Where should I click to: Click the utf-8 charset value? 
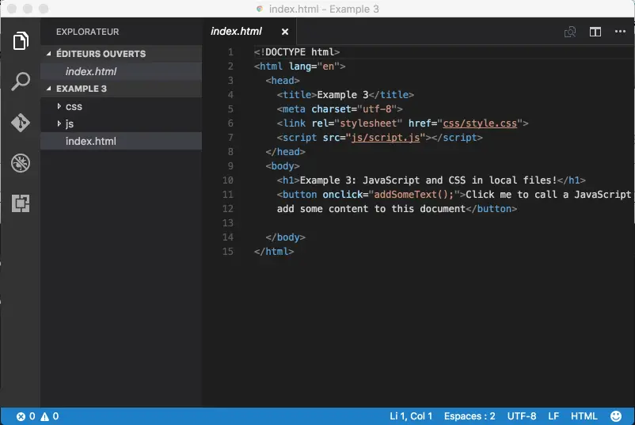[x=377, y=109]
